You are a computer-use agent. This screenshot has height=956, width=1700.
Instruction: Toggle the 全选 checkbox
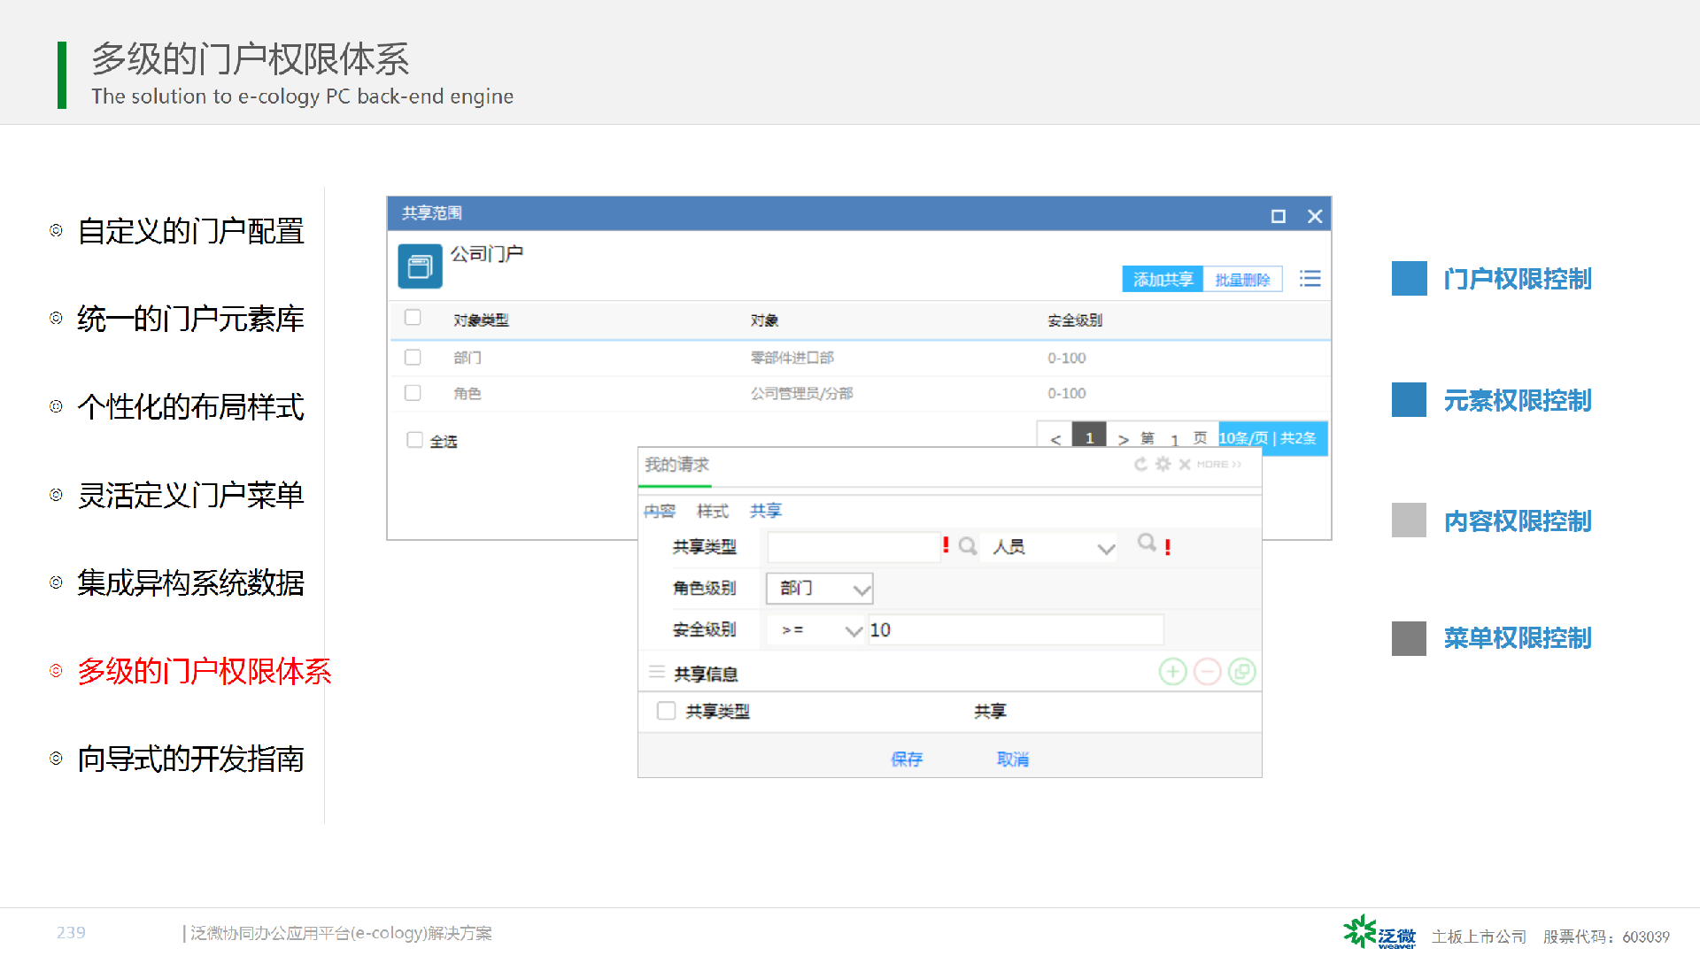(x=414, y=440)
